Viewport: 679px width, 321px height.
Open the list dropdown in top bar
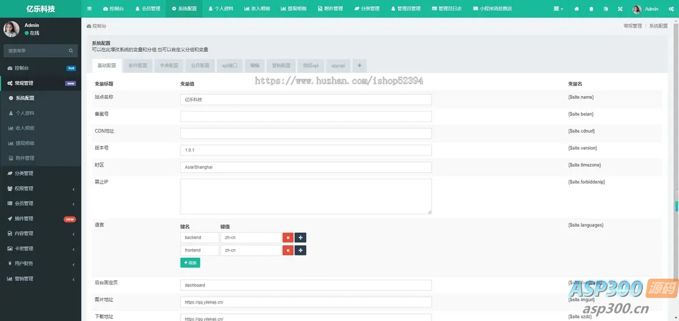click(x=558, y=9)
